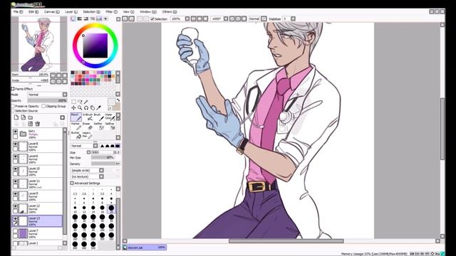Choose the flat brush edge shape
This screenshot has width=456, height=256.
118,146
